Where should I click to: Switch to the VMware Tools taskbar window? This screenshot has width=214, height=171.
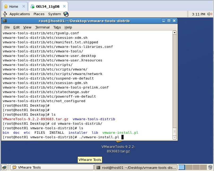coord(52,167)
